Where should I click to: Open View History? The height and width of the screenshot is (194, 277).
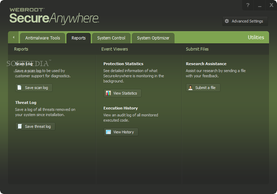point(121,132)
